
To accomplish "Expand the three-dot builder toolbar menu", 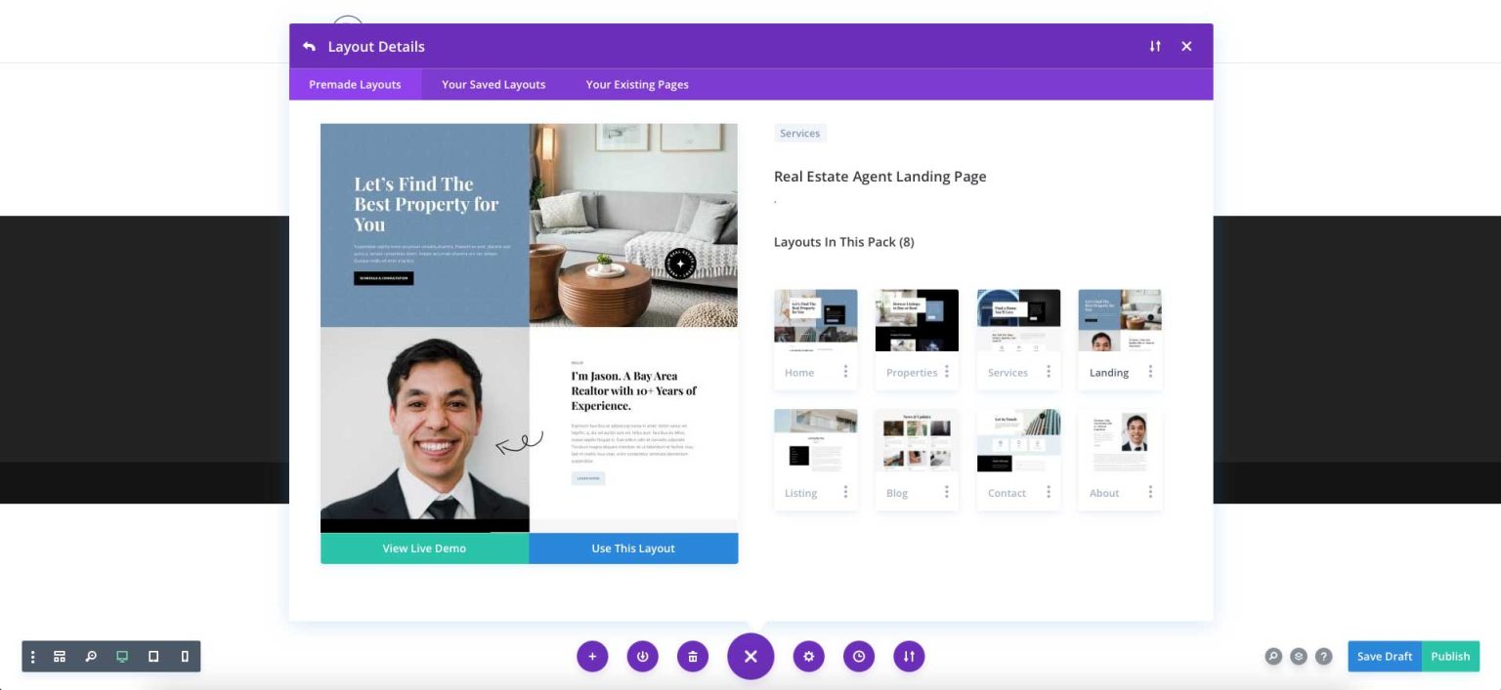I will 32,656.
